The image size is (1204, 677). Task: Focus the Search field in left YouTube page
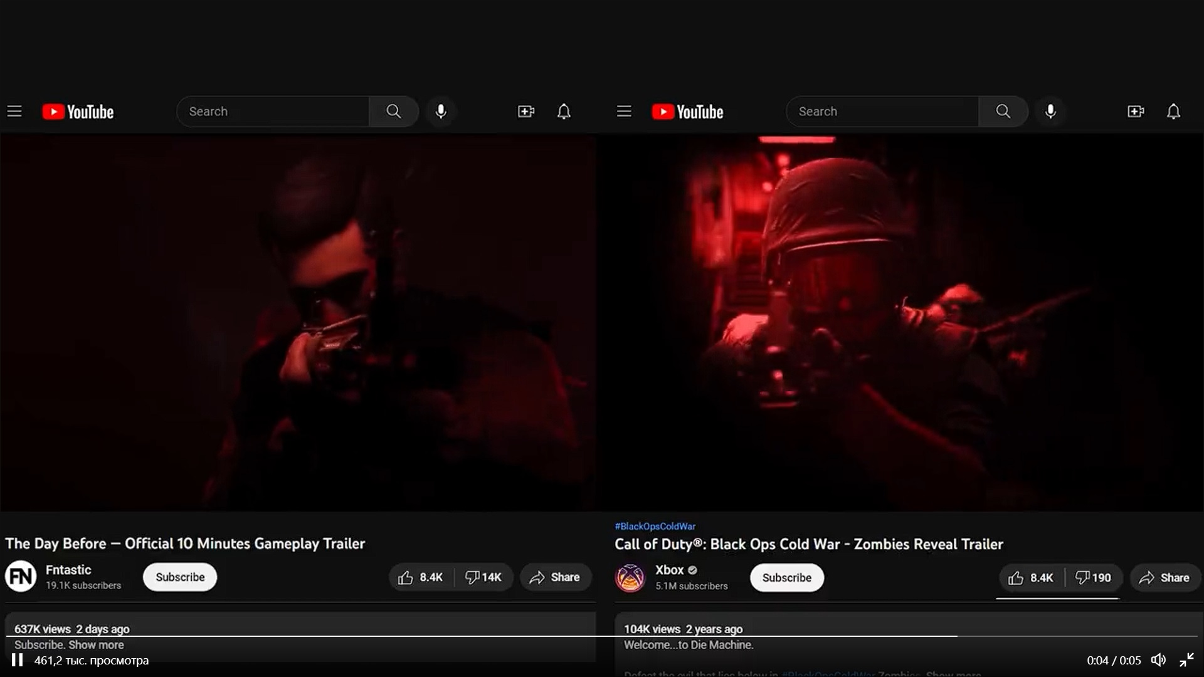[273, 112]
